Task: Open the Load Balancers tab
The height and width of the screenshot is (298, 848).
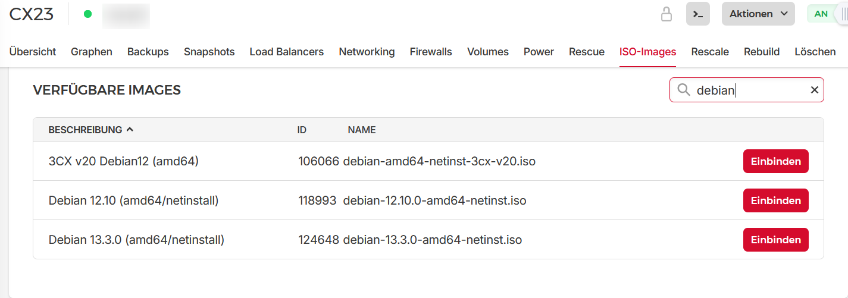Action: coord(286,52)
